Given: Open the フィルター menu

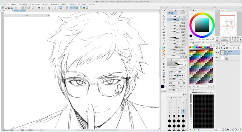Looking at the screenshot, I should [x=72, y=5].
